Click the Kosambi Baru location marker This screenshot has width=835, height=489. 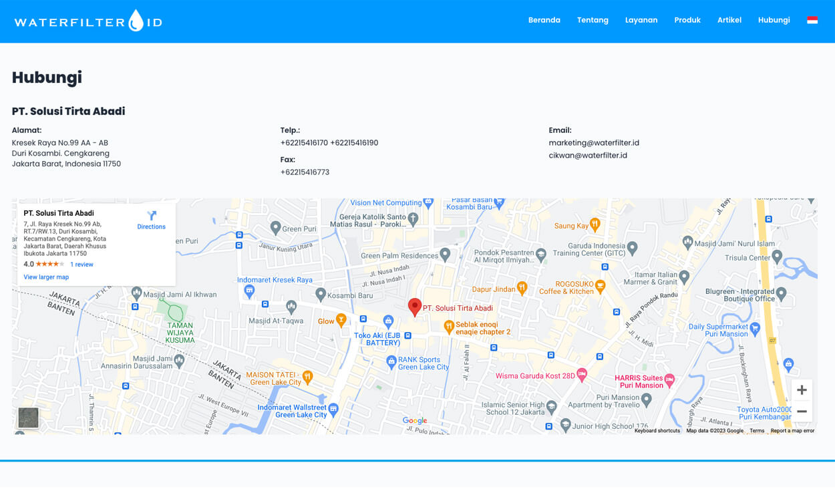tap(321, 294)
